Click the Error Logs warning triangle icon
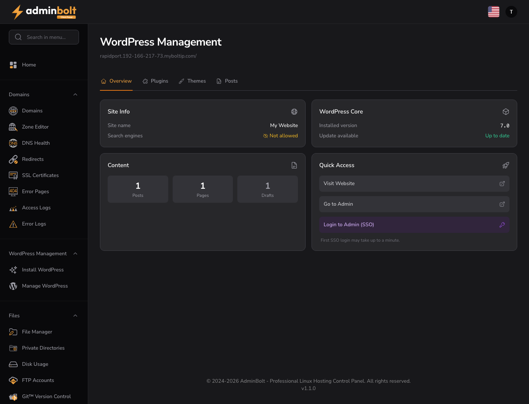The image size is (529, 404). 13,224
